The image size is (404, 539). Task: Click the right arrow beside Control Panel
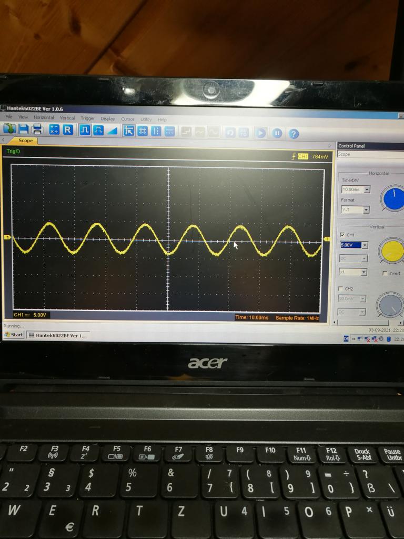330,146
